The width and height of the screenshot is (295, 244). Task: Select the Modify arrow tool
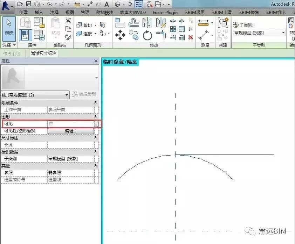tap(9, 29)
